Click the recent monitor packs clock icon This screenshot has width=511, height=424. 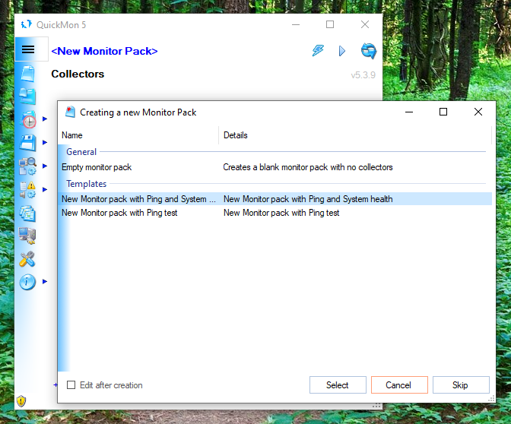pyautogui.click(x=28, y=119)
